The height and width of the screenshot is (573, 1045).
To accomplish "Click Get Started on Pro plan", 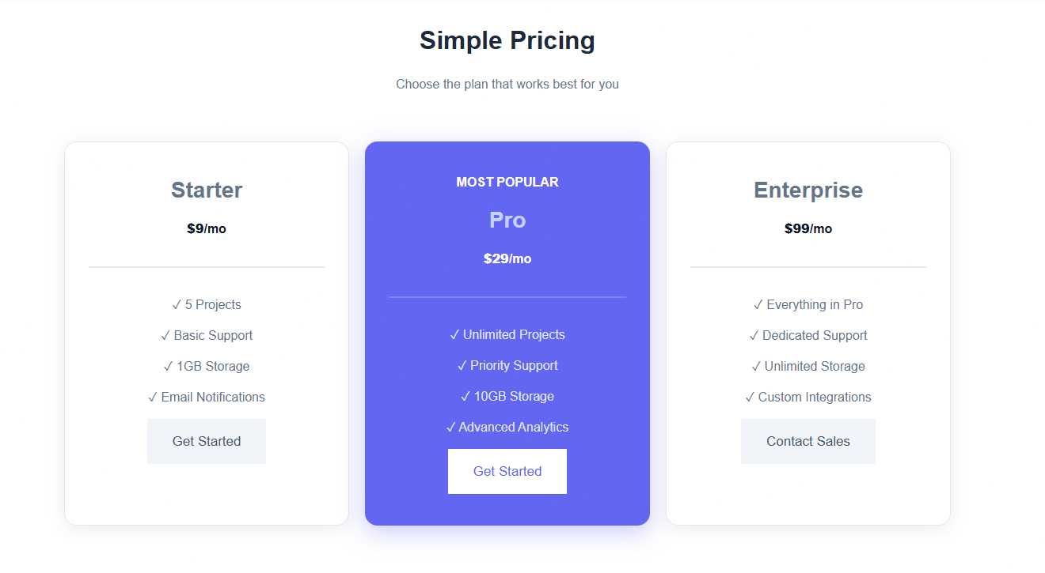I will coord(507,471).
